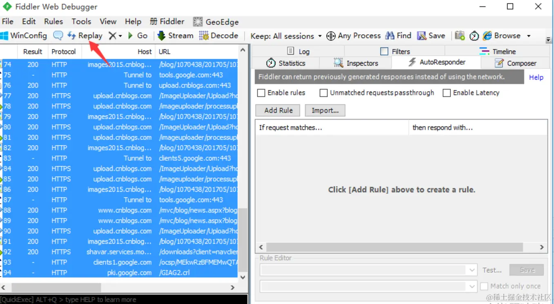Toggle the Decode toolbar option
Viewport: 554px width, 304px height.
click(x=219, y=36)
